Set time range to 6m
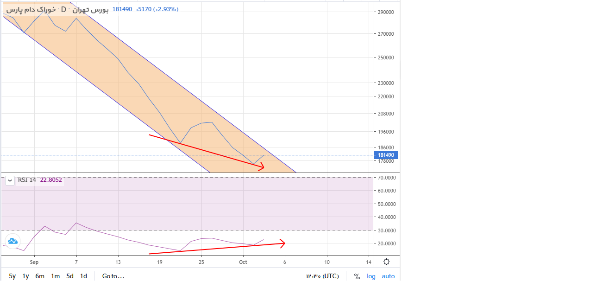Screen dimensions: 590x288 point(40,276)
